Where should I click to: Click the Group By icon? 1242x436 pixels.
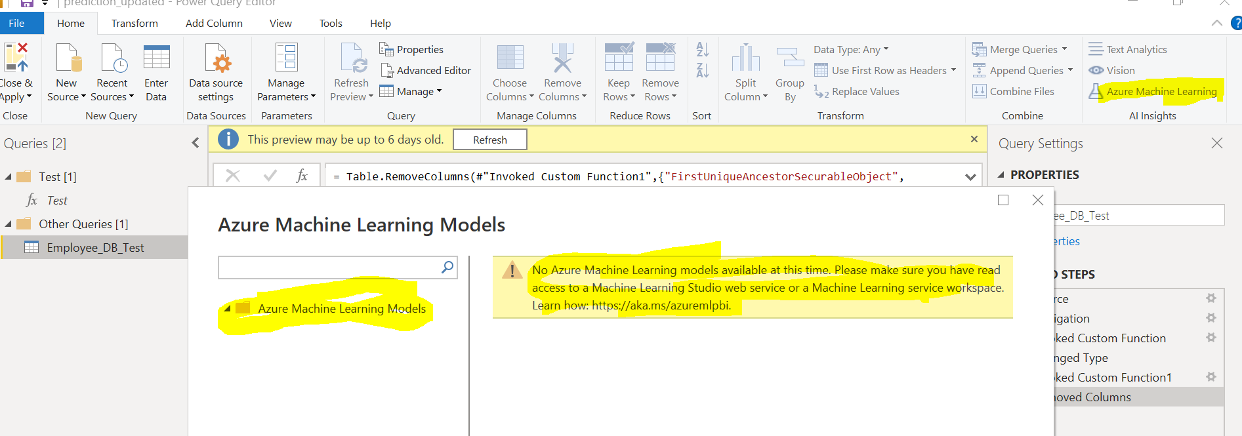(x=790, y=58)
